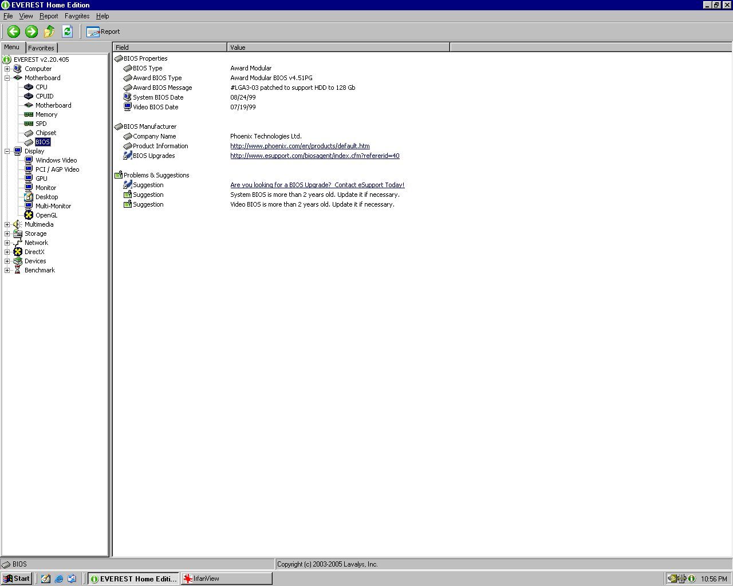Click the Up one level toolbar icon
This screenshot has height=586, width=733.
coord(49,31)
